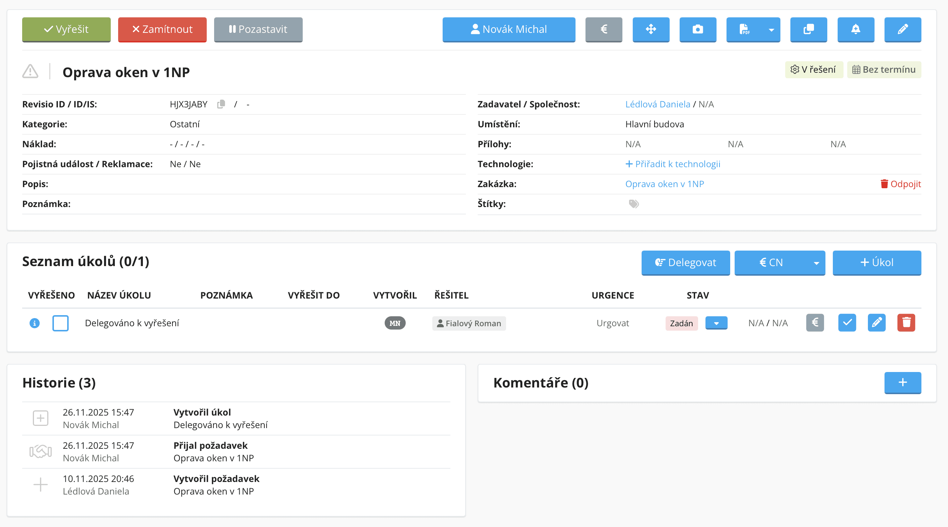Click the duplicate request icon button
This screenshot has height=527, width=948.
pos(808,30)
